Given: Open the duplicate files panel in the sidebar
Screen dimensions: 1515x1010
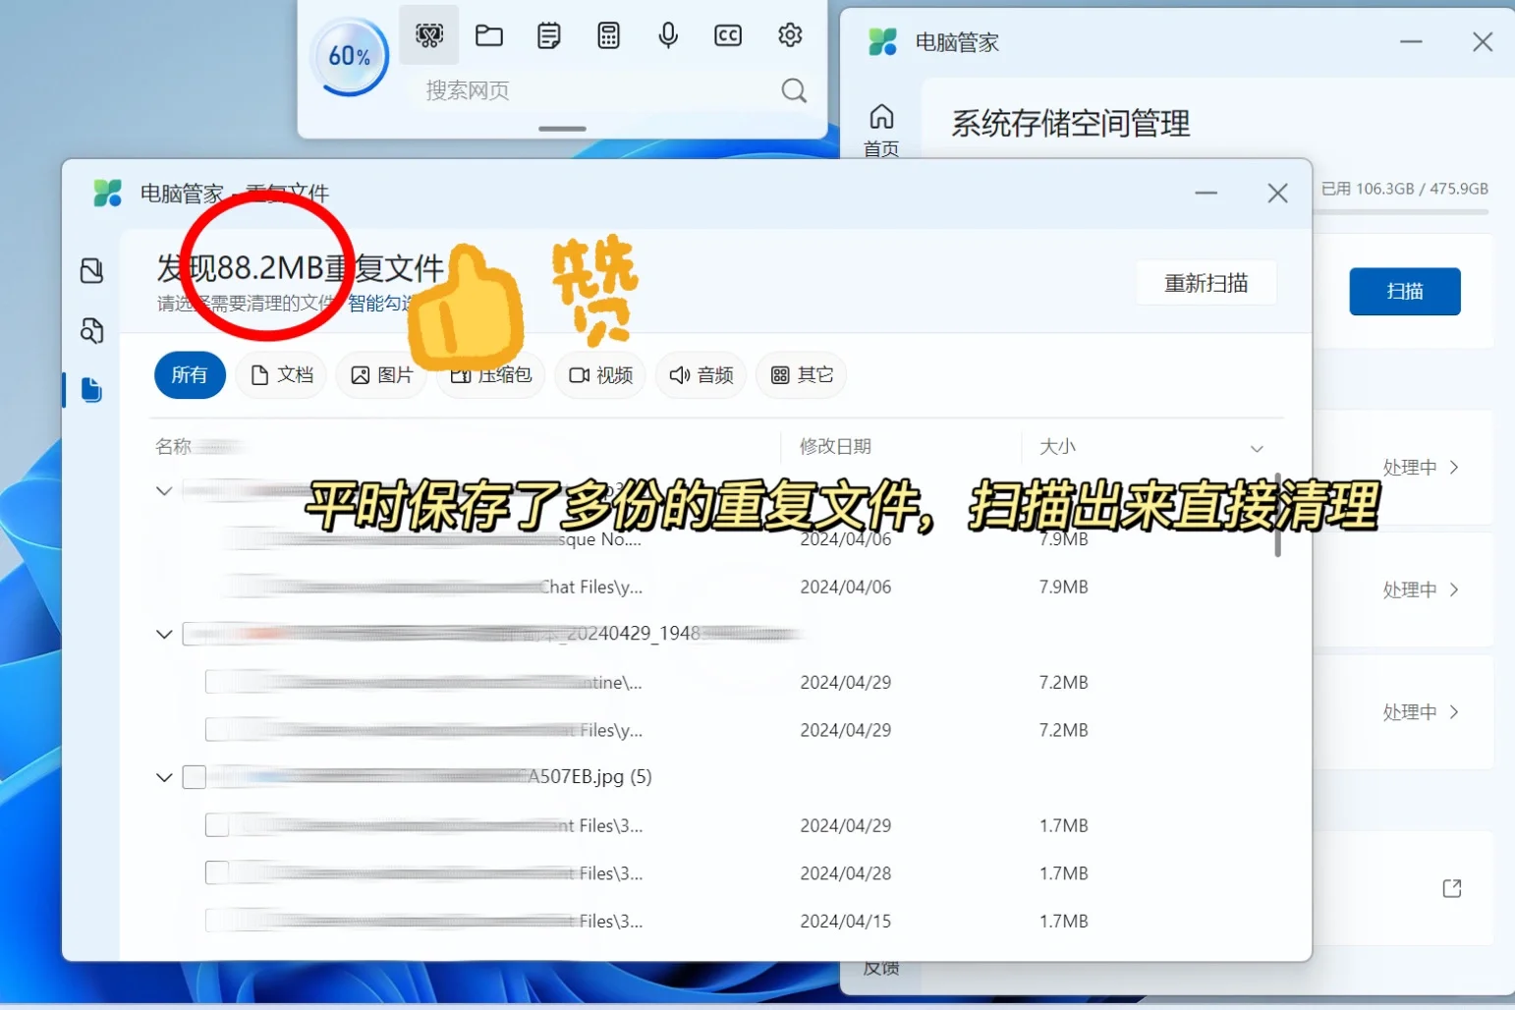Looking at the screenshot, I should [x=91, y=390].
